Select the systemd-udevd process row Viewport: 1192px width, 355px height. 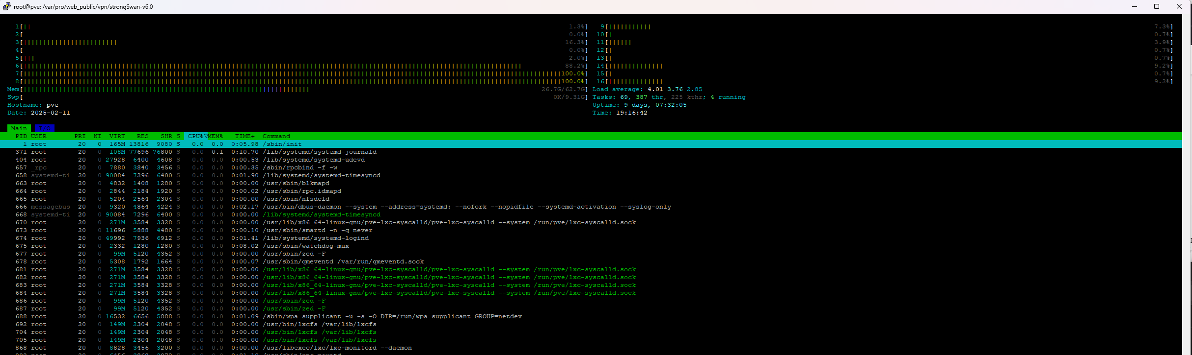point(591,160)
